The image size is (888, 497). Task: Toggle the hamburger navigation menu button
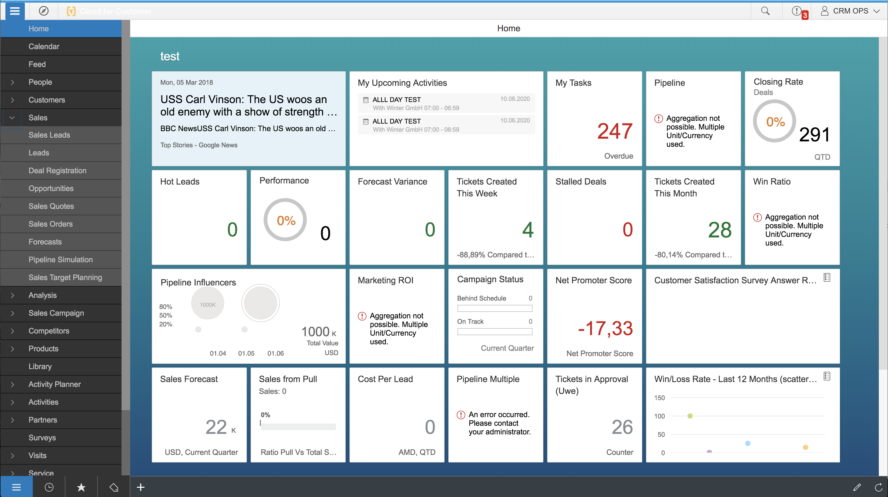[x=15, y=11]
